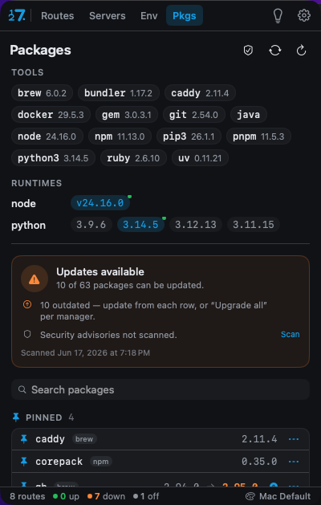Switch to the Servers tab
This screenshot has width=321, height=505.
point(108,16)
